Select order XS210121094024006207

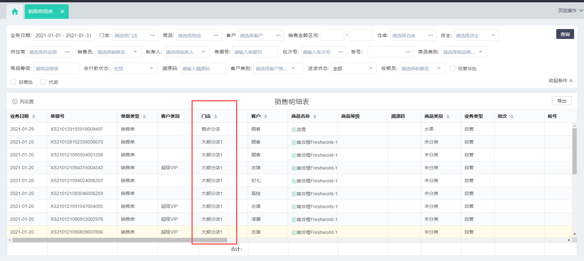(x=77, y=180)
